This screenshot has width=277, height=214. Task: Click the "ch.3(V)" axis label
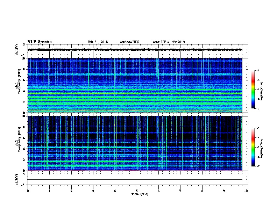click(16, 180)
